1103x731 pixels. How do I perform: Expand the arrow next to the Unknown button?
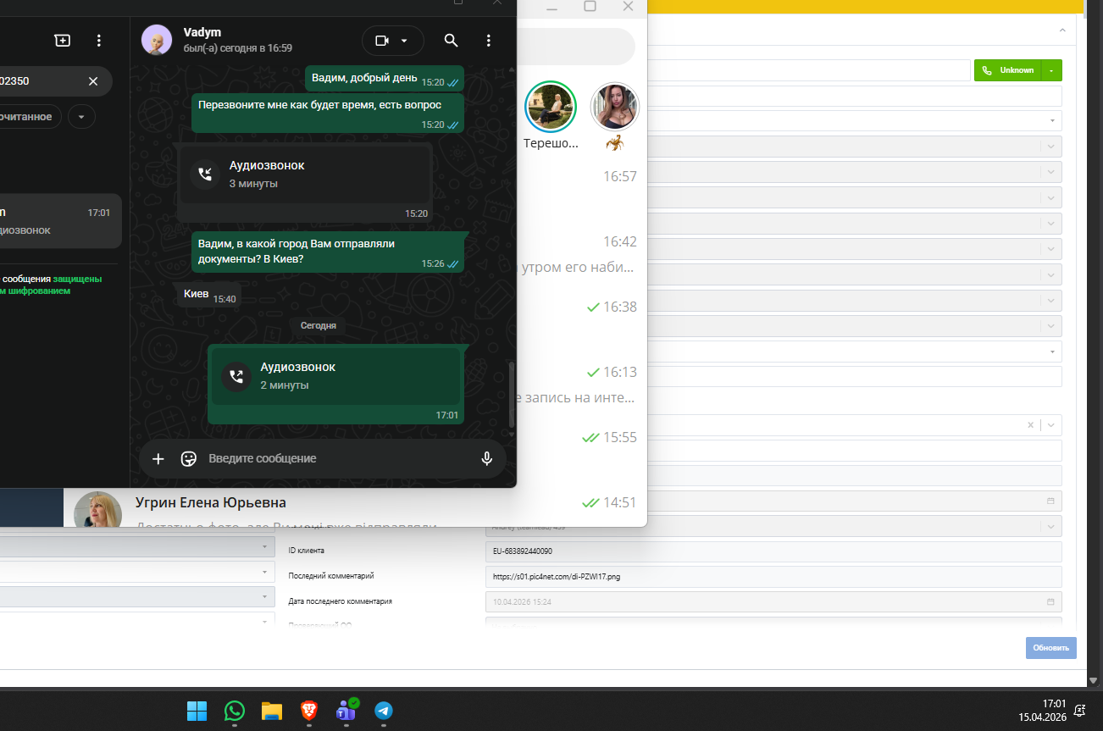tap(1051, 70)
